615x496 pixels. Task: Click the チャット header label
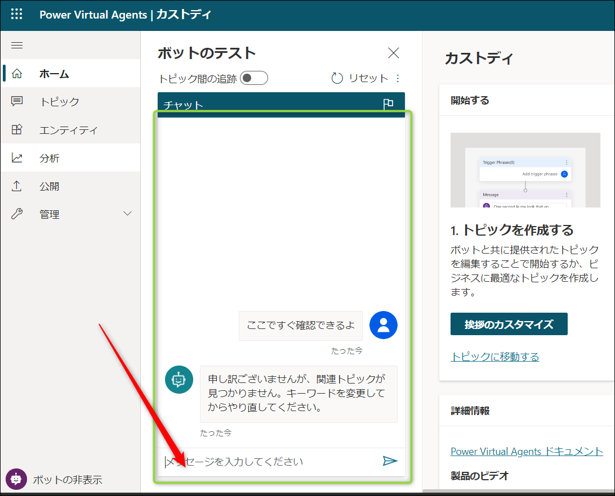[183, 105]
